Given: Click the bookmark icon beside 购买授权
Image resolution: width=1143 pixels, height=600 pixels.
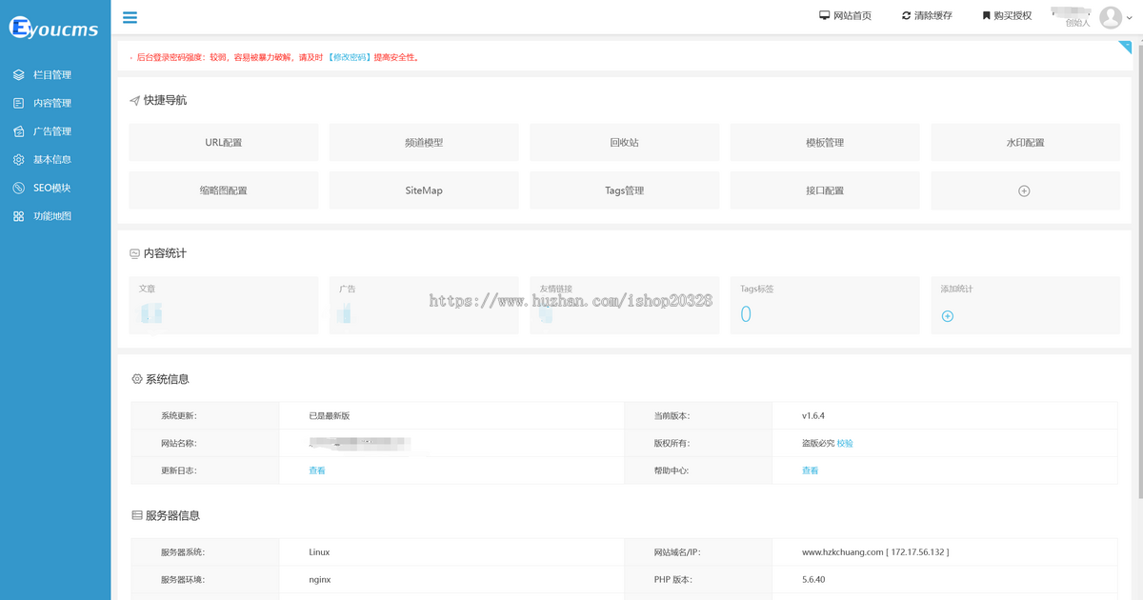Looking at the screenshot, I should click(x=986, y=15).
